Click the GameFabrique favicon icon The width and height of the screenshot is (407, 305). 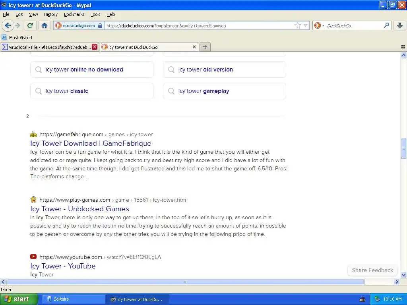[x=33, y=134]
